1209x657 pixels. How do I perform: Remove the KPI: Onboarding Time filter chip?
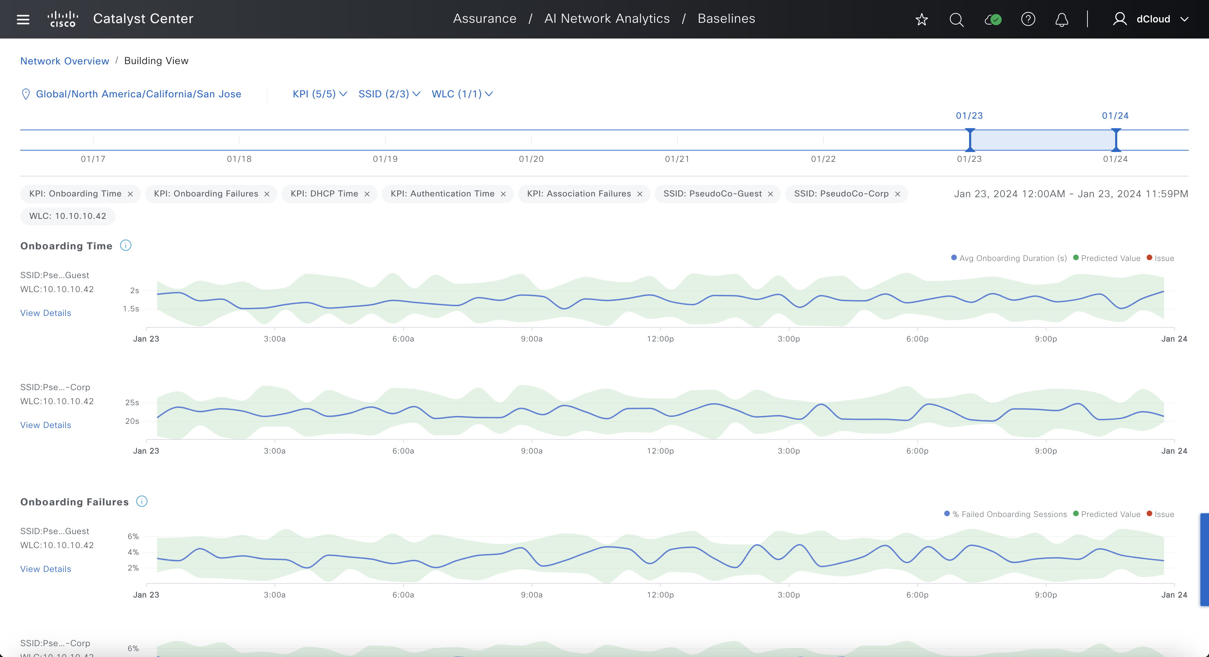131,194
